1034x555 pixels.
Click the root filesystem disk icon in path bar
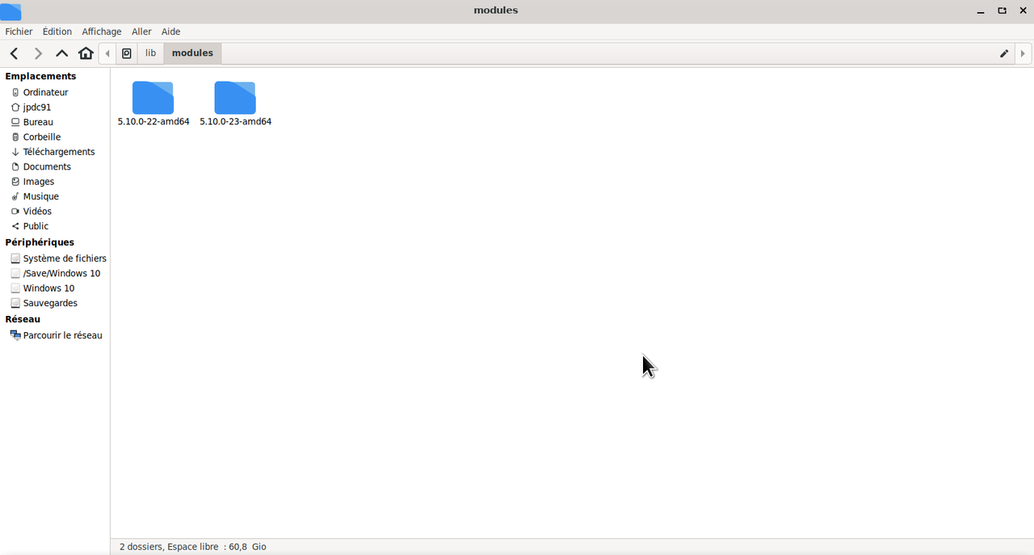pos(127,53)
